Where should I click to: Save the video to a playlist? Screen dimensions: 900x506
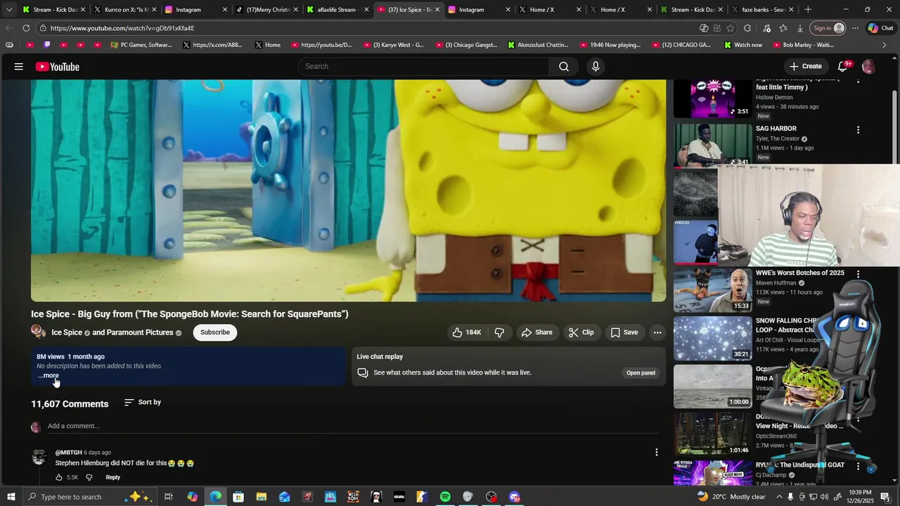624,332
